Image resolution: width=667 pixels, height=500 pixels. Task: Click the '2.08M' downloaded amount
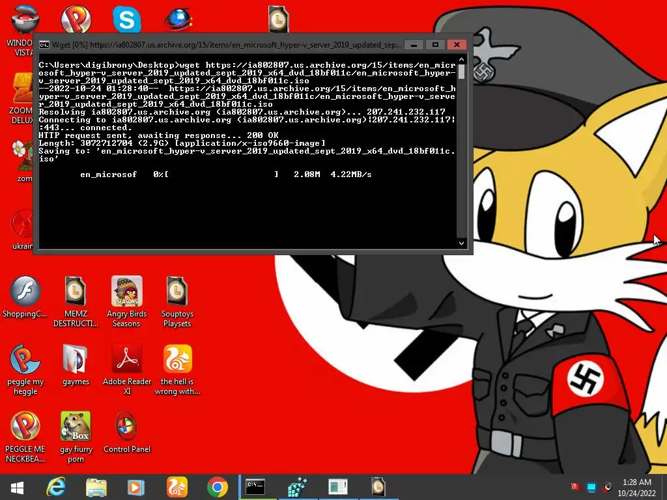pos(307,174)
